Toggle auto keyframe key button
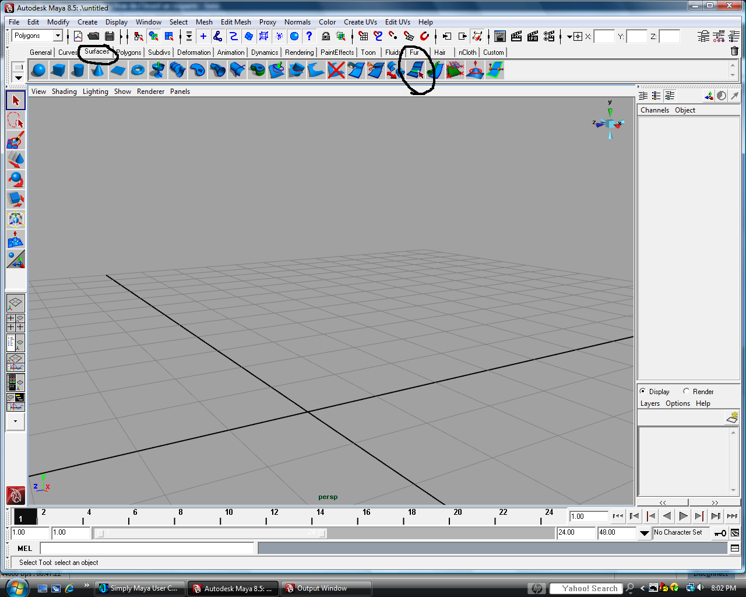746x597 pixels. coord(720,533)
